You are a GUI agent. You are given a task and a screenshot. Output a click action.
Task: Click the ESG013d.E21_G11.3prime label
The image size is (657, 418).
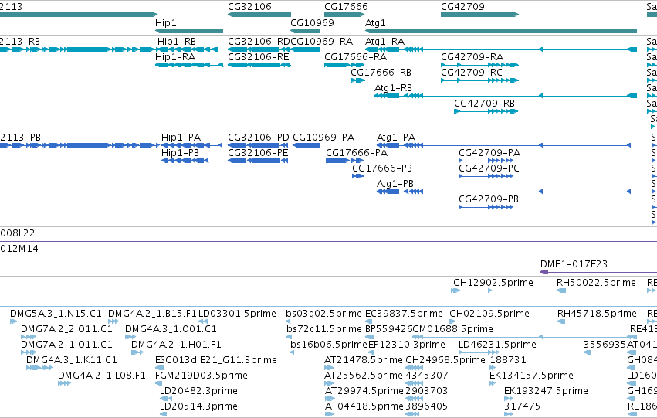(216, 360)
